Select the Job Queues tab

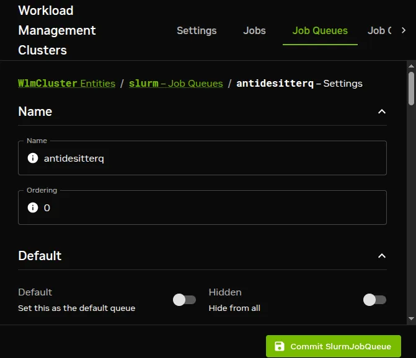coord(320,31)
